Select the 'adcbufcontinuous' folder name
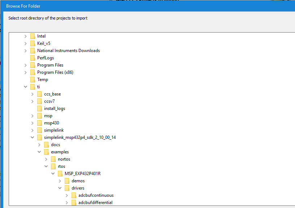The height and width of the screenshot is (208, 295). (96, 196)
